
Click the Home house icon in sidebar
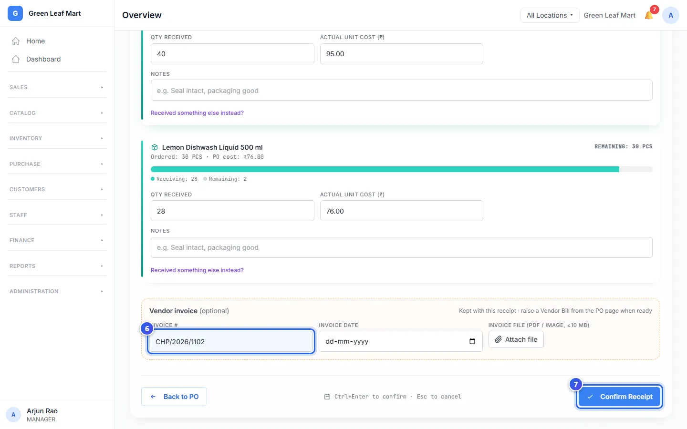(x=16, y=41)
